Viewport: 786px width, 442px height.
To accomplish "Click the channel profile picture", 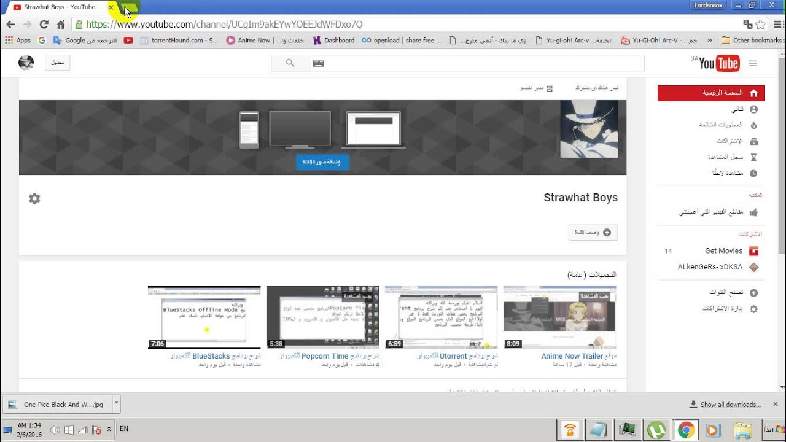I will coord(589,129).
